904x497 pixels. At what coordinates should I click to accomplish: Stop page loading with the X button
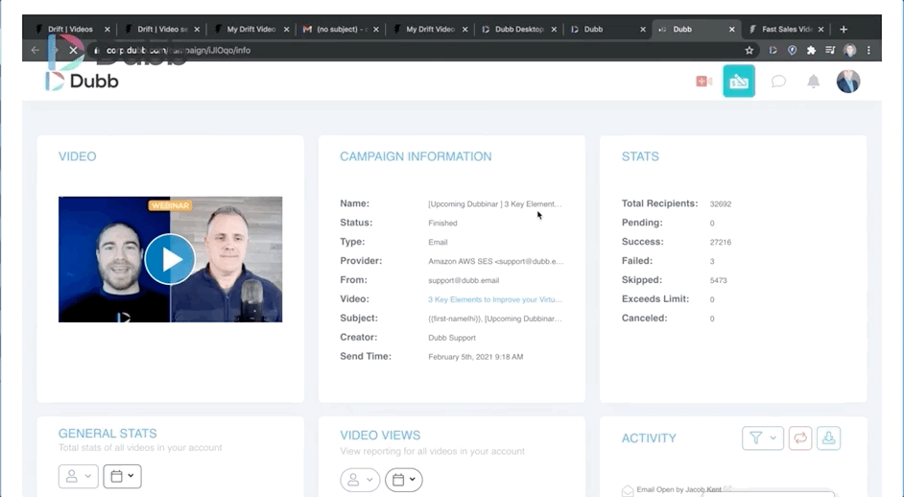click(x=73, y=50)
